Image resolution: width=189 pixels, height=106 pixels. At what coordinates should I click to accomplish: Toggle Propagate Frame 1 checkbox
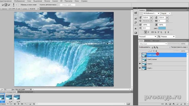point(170,47)
